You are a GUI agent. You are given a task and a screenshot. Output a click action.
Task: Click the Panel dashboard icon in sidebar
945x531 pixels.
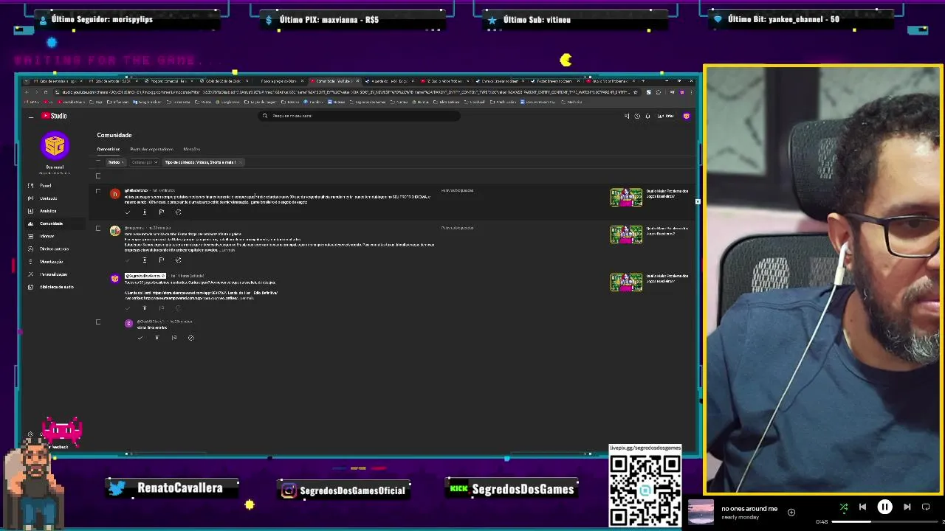coord(30,186)
